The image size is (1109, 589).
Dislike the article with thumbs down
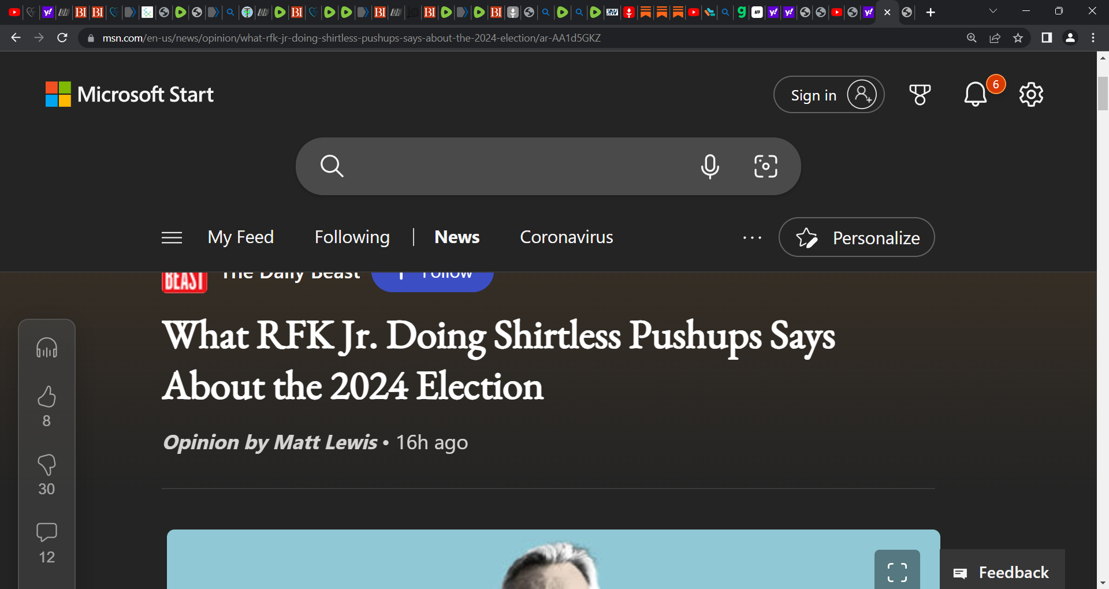[47, 465]
